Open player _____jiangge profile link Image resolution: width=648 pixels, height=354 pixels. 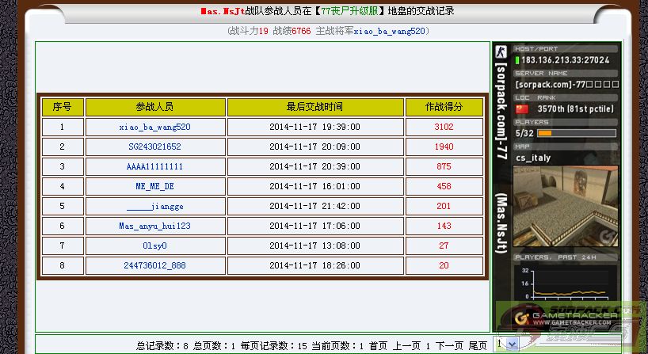(155, 206)
